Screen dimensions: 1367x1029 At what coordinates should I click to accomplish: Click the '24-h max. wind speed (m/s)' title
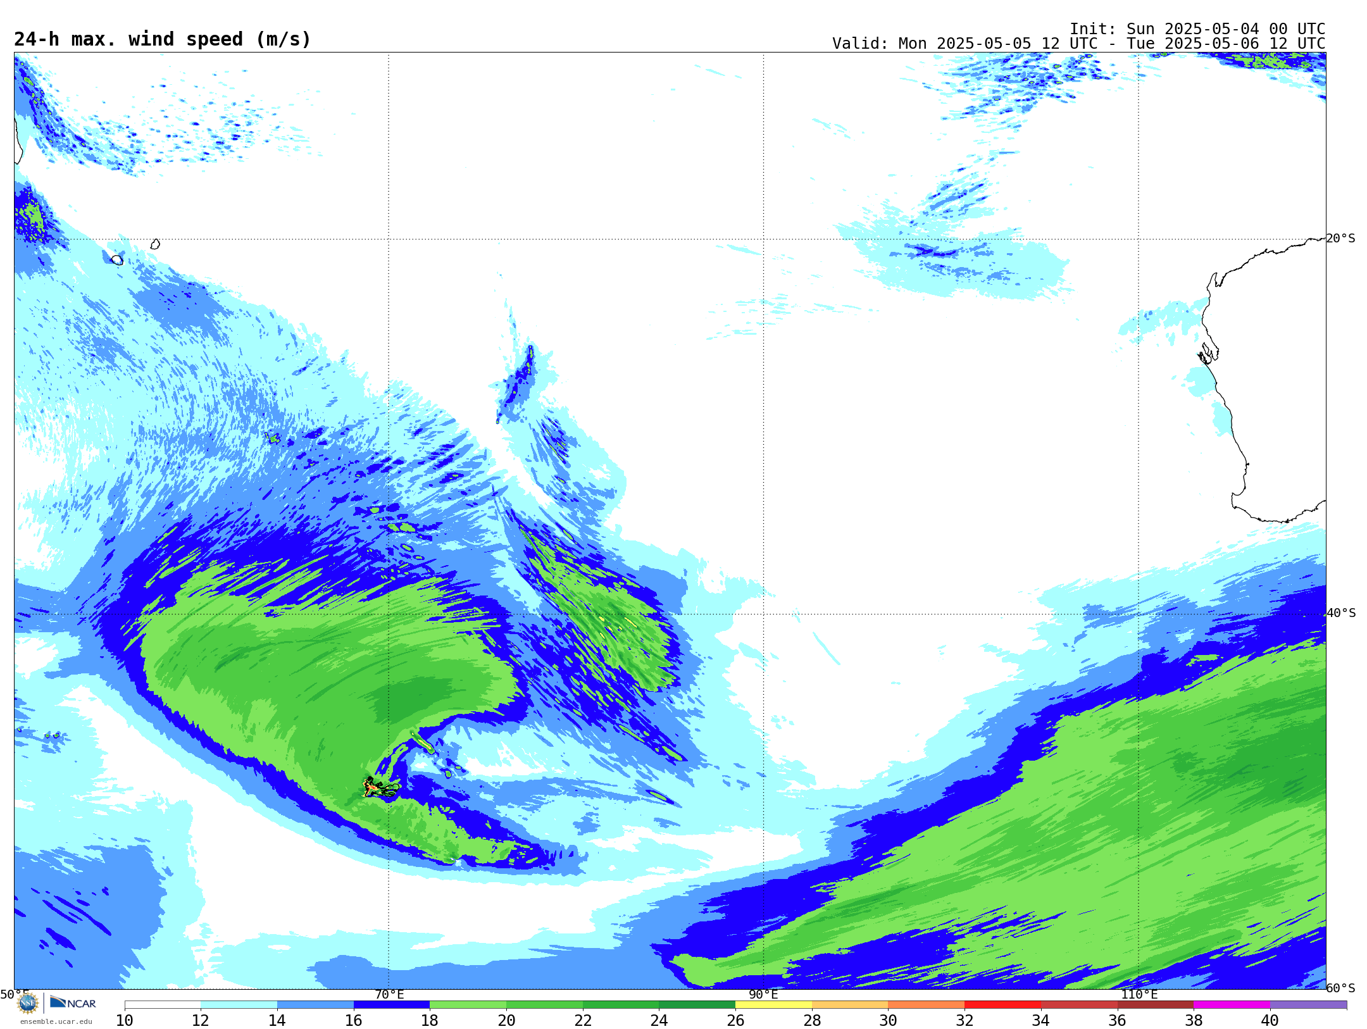tap(163, 39)
